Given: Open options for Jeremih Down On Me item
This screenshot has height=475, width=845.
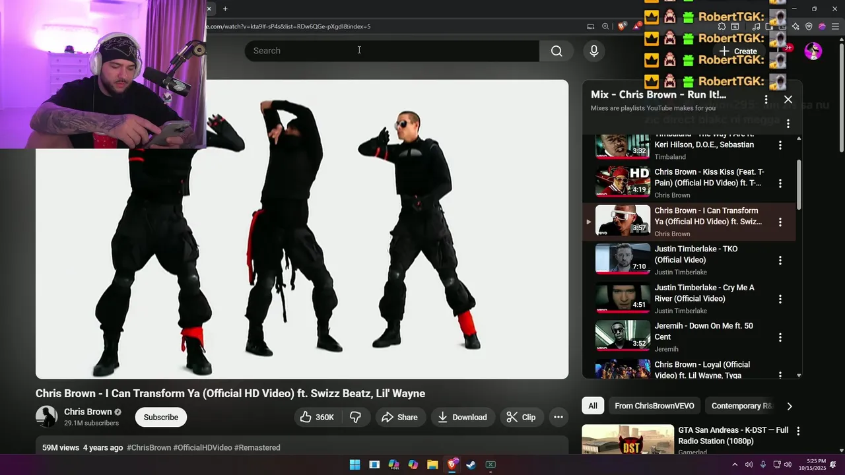Looking at the screenshot, I should (x=780, y=337).
